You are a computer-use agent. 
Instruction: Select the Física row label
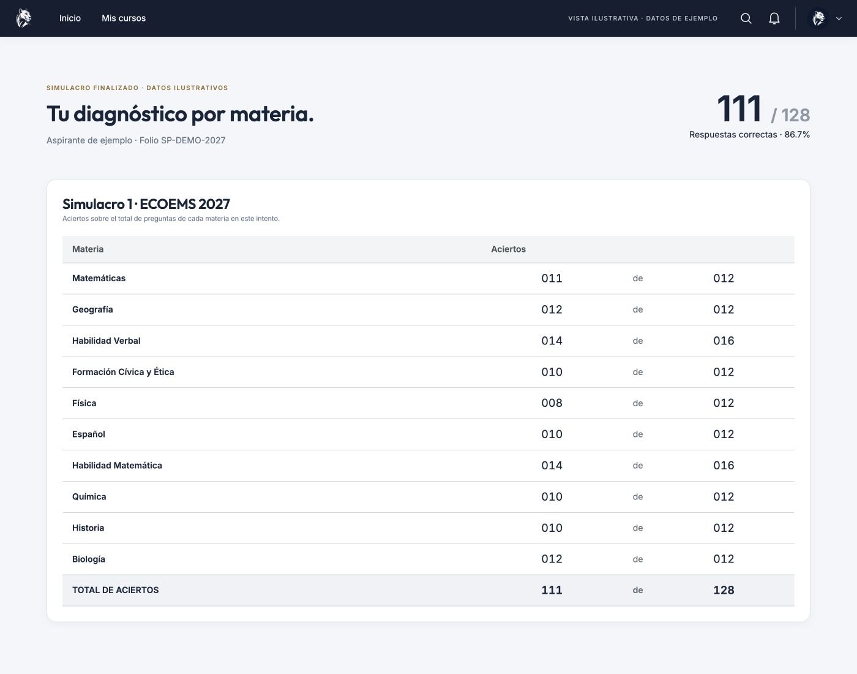84,403
